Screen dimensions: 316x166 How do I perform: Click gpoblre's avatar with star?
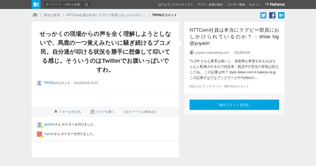point(40,125)
